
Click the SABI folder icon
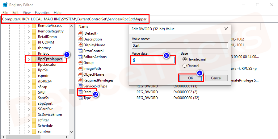[34, 92]
